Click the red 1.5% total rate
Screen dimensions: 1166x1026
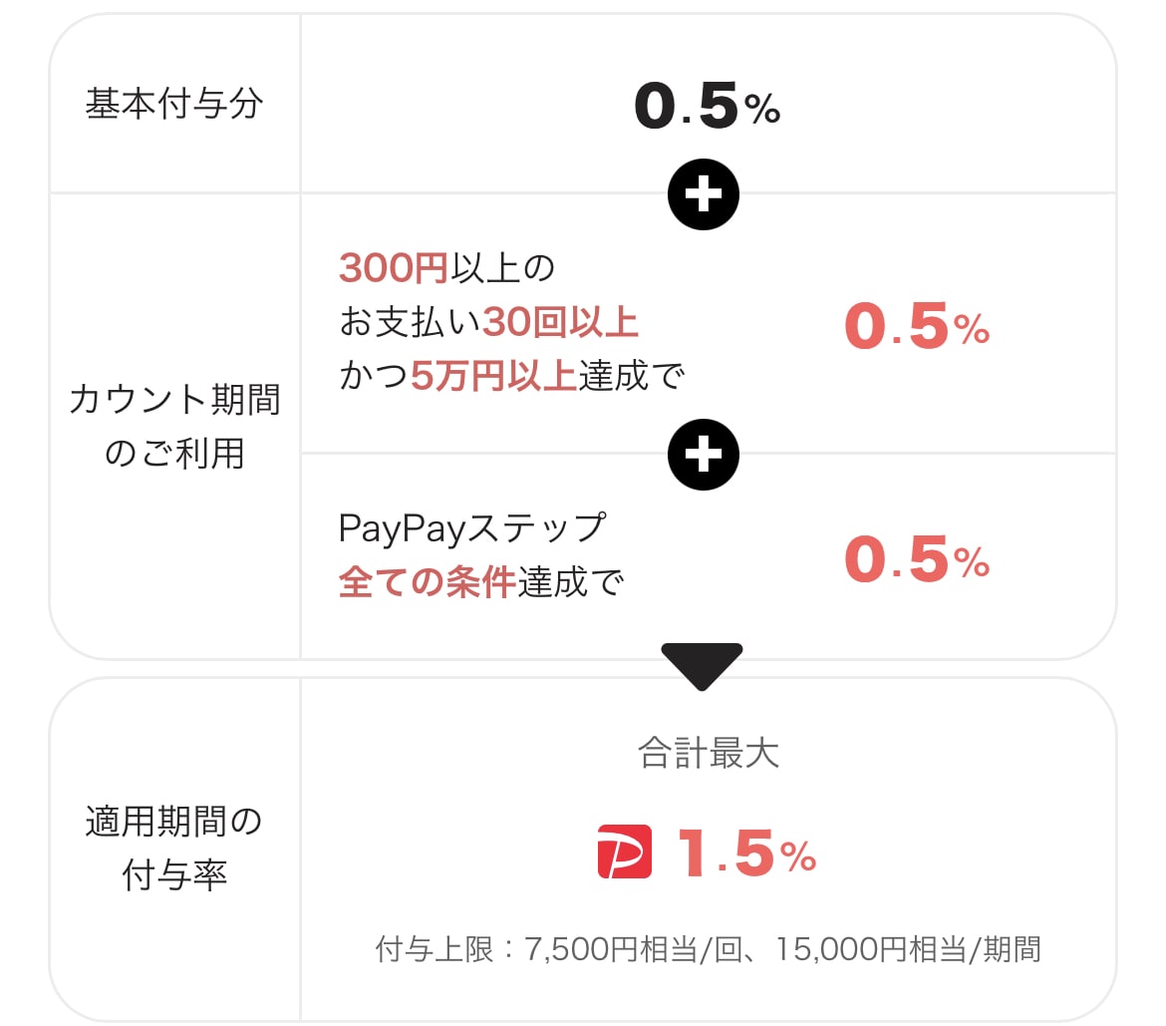747,854
